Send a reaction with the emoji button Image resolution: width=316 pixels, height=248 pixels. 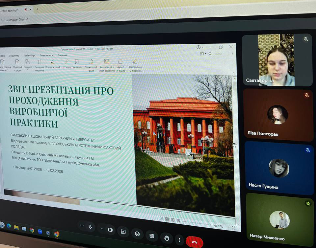click(137, 234)
